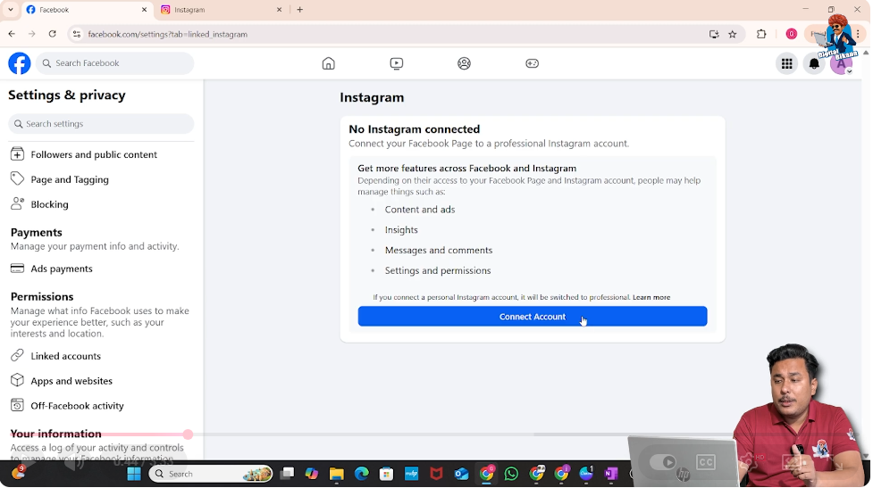Image resolution: width=873 pixels, height=488 pixels.
Task: Click the browser Back arrow
Action: point(12,34)
